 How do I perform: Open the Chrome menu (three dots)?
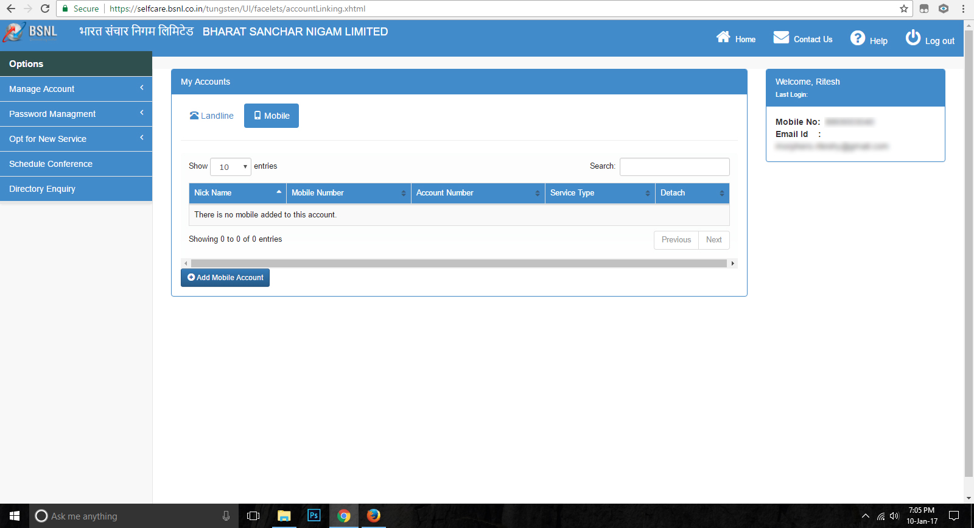click(963, 9)
